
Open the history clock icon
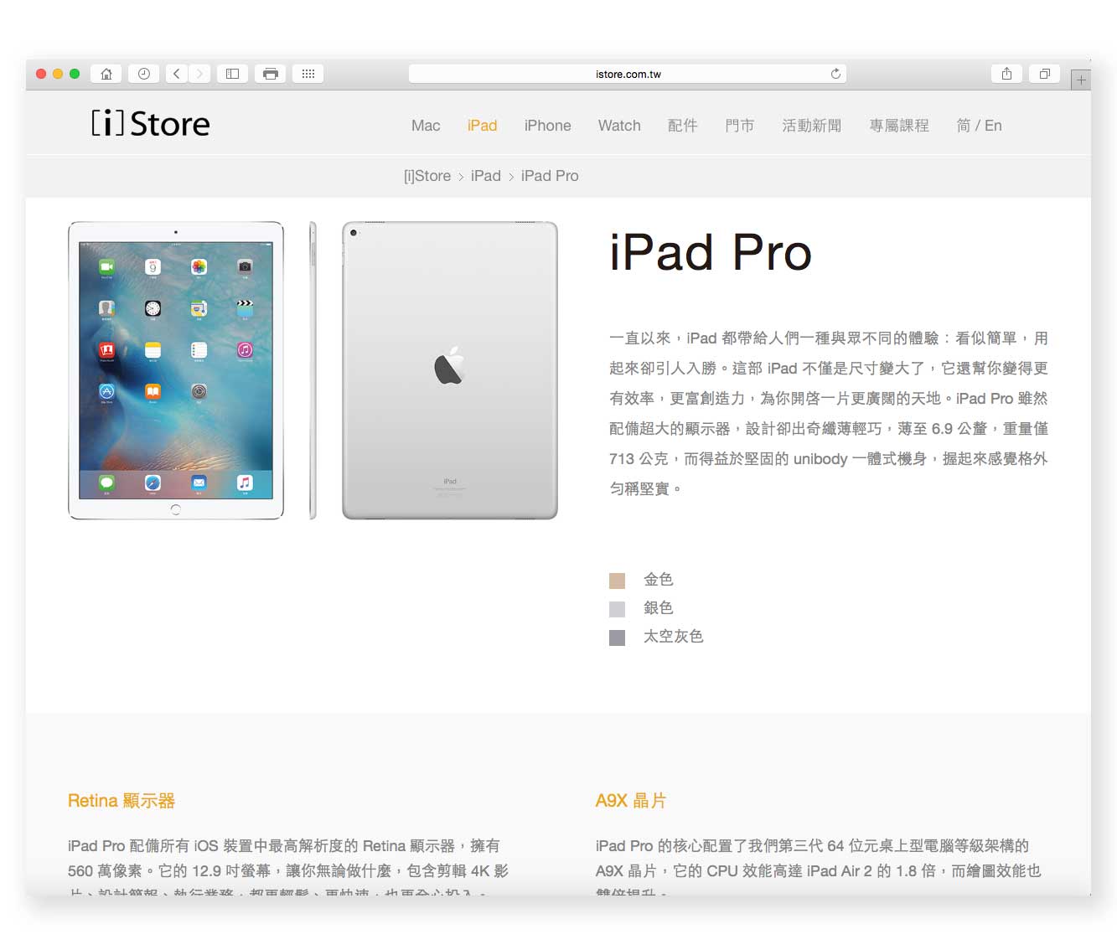144,74
